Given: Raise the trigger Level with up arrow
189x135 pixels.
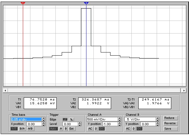Looking at the screenshot, I should 79,123.
